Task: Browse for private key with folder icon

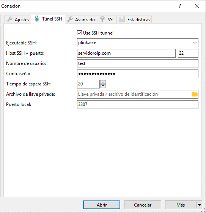Action: click(195, 94)
